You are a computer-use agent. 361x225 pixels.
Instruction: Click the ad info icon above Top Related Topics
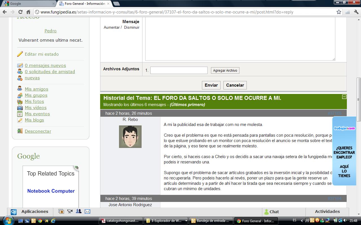(x=77, y=168)
